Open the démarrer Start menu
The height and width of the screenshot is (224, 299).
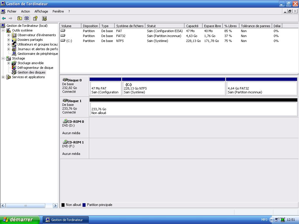(20, 220)
